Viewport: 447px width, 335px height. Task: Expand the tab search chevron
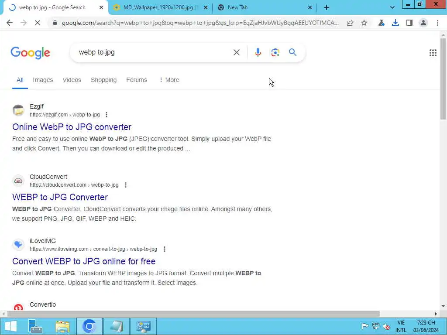click(392, 8)
